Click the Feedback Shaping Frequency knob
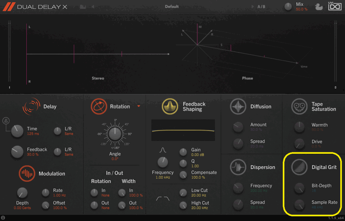Screen dimensions: 345x221 point(163,162)
